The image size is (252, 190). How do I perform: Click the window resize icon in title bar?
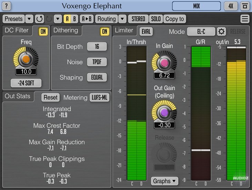[x=245, y=6]
